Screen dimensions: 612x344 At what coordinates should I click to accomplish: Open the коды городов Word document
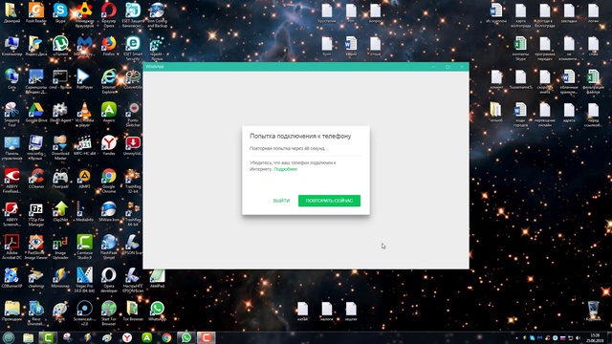point(520,115)
